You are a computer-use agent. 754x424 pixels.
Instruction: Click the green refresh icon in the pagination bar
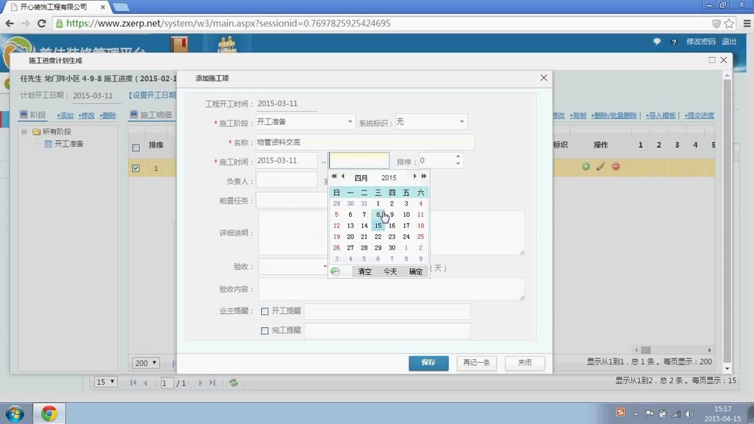(232, 382)
